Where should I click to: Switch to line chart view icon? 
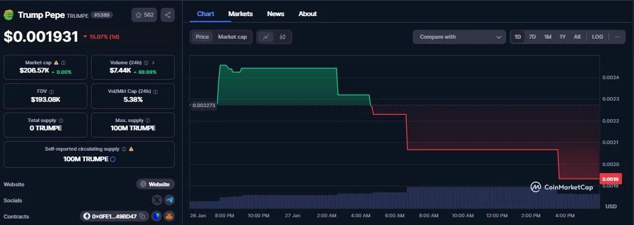pyautogui.click(x=266, y=37)
